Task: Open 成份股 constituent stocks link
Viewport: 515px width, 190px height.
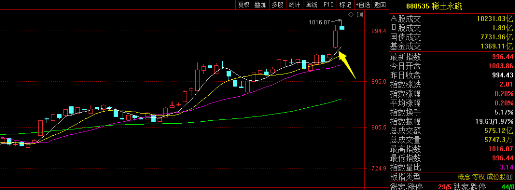Action: 496,177
